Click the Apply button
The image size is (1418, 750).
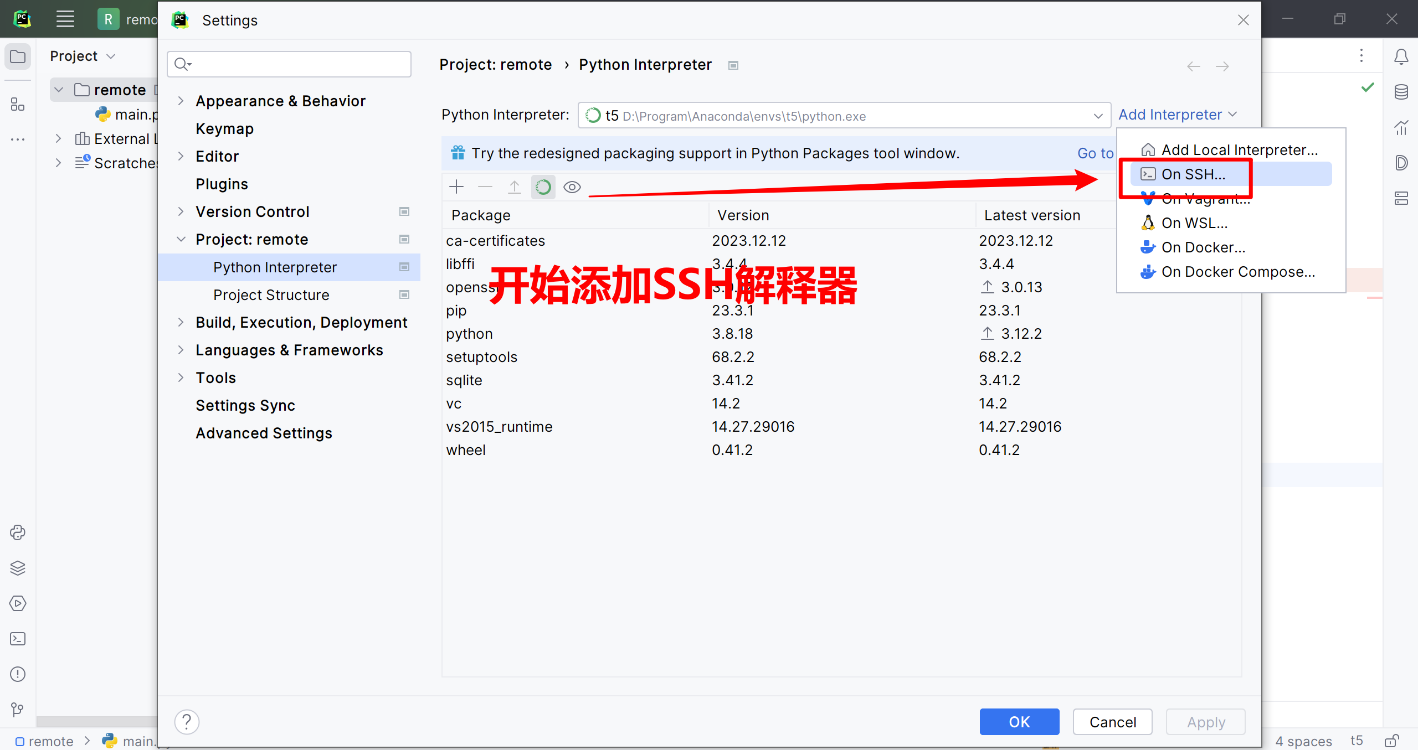[x=1206, y=722]
